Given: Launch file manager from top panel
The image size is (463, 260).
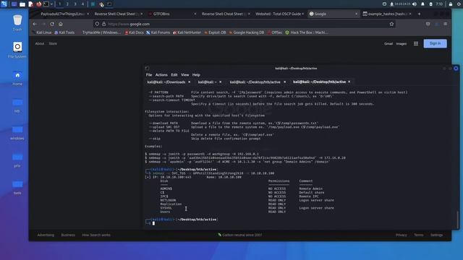Looking at the screenshot, I should [x=22, y=4].
